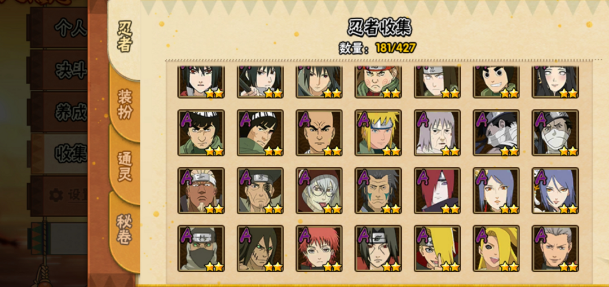Open the gray-haired Hidan portrait

pyautogui.click(x=555, y=249)
